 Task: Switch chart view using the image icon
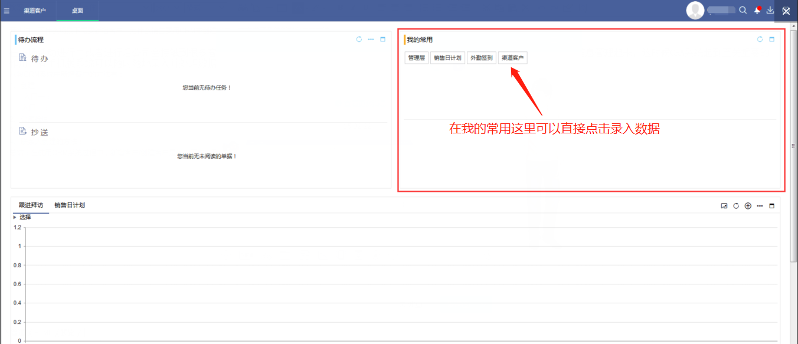724,206
